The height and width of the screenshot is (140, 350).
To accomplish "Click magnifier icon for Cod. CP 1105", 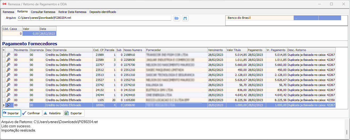I will tap(8, 100).
